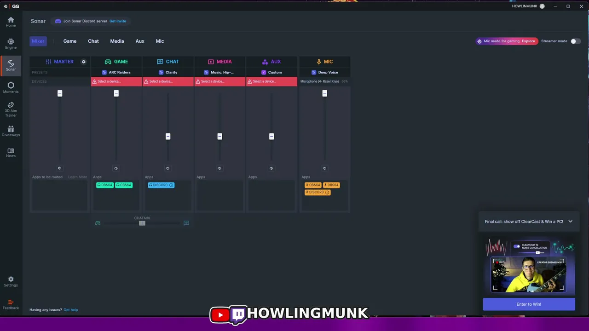Click the Learn More link

[77, 177]
